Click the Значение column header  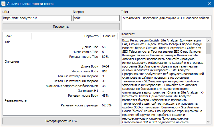click(109, 36)
